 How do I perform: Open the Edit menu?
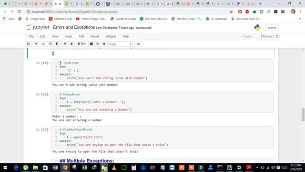pyautogui.click(x=42, y=36)
